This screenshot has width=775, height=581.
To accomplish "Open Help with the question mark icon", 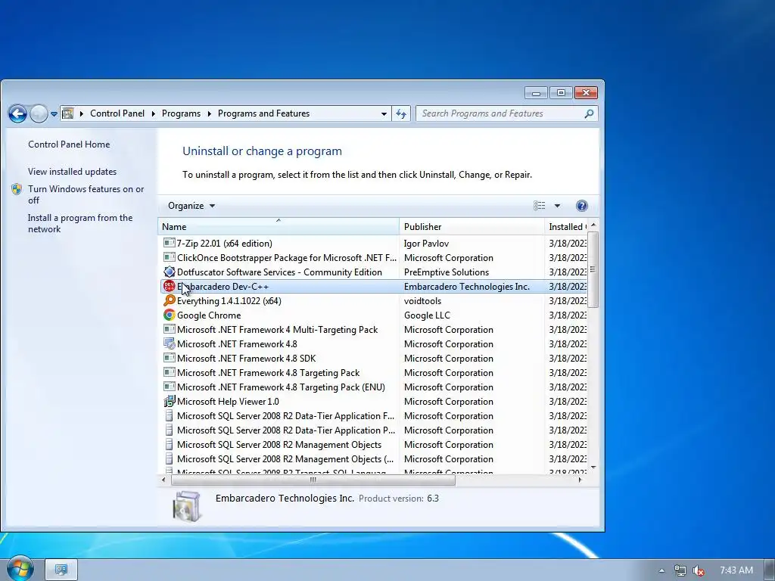I will [582, 206].
